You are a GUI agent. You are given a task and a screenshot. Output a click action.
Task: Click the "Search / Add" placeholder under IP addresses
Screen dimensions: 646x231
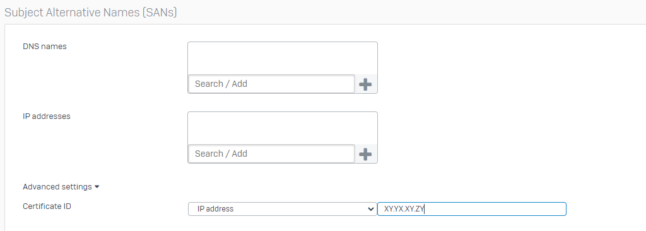point(221,154)
